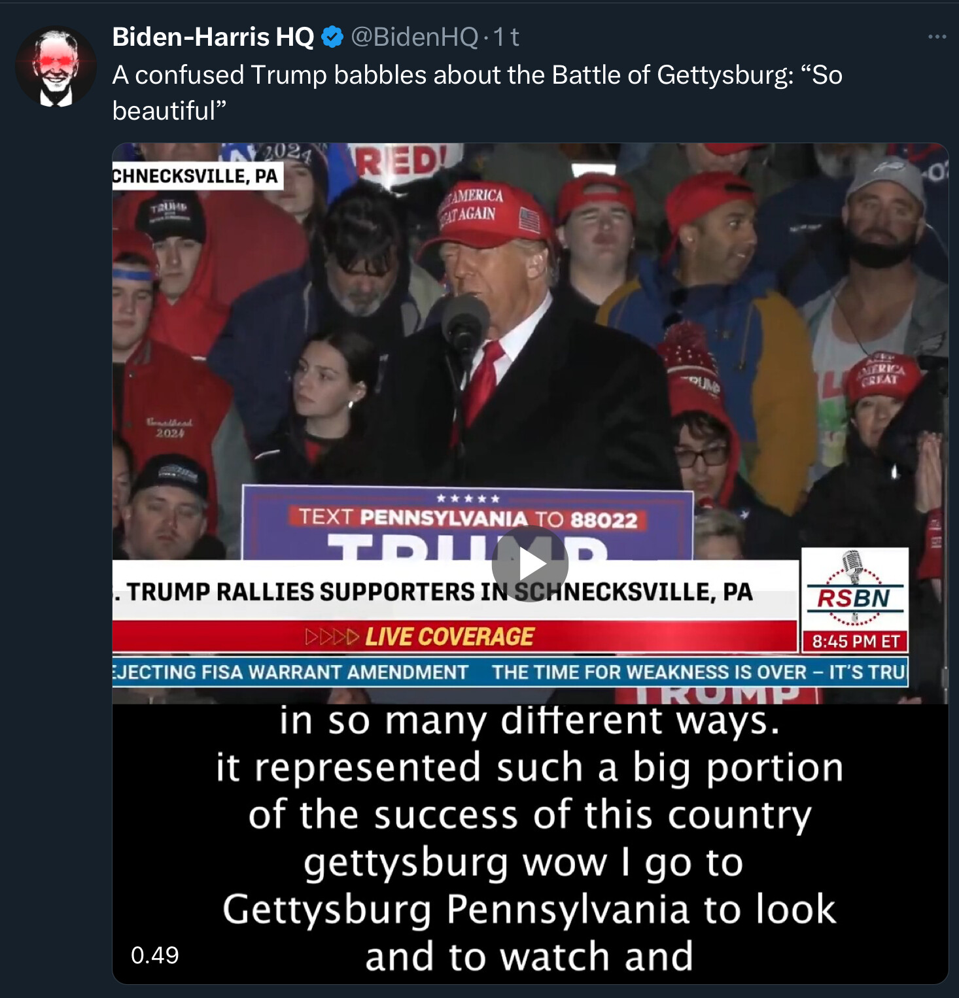Click the 'Trump rallies supporters' headline bar
Viewport: 959px width, 998px height.
coord(455,591)
